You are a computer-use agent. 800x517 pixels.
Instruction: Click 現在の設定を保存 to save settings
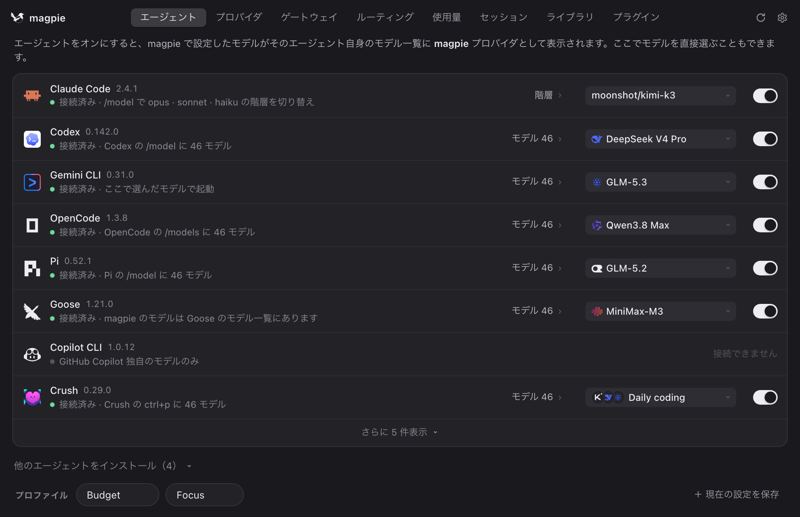tap(737, 495)
